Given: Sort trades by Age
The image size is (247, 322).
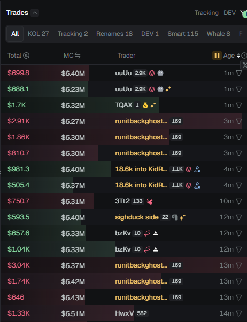Looking at the screenshot, I should [x=231, y=56].
